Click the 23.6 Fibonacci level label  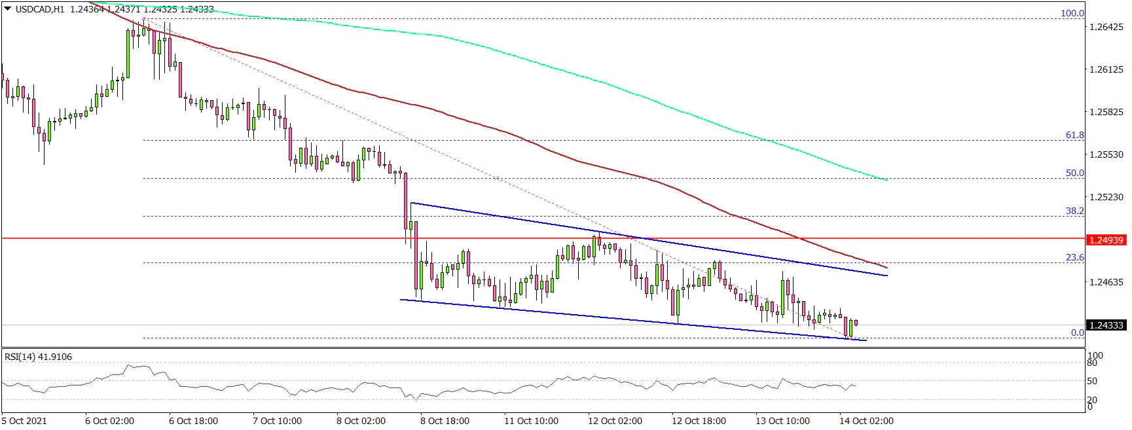[x=1074, y=257]
